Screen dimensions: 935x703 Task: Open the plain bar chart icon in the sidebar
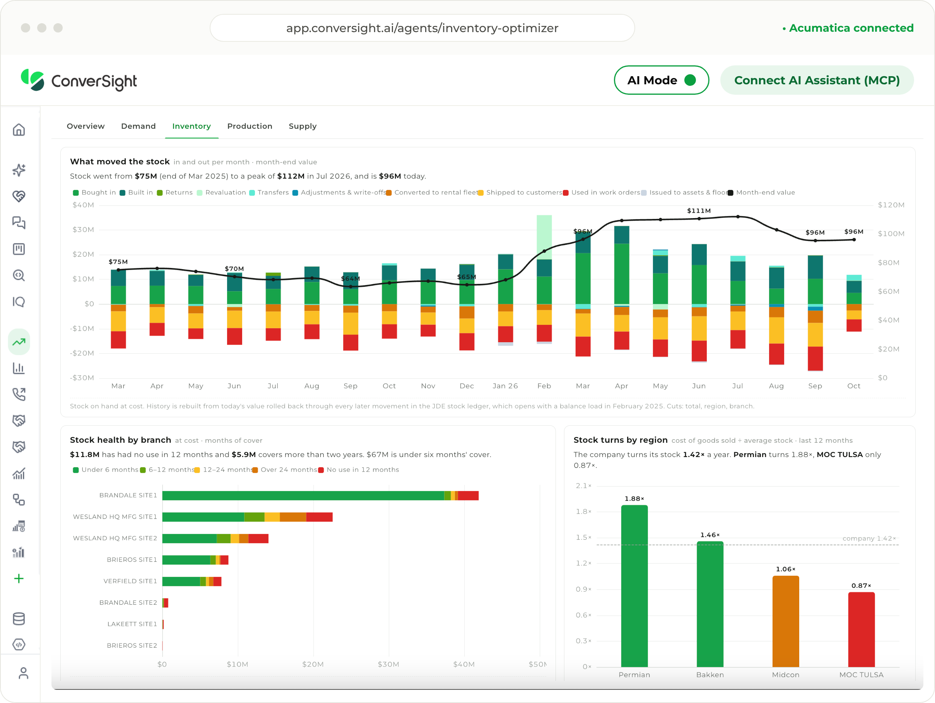[19, 369]
